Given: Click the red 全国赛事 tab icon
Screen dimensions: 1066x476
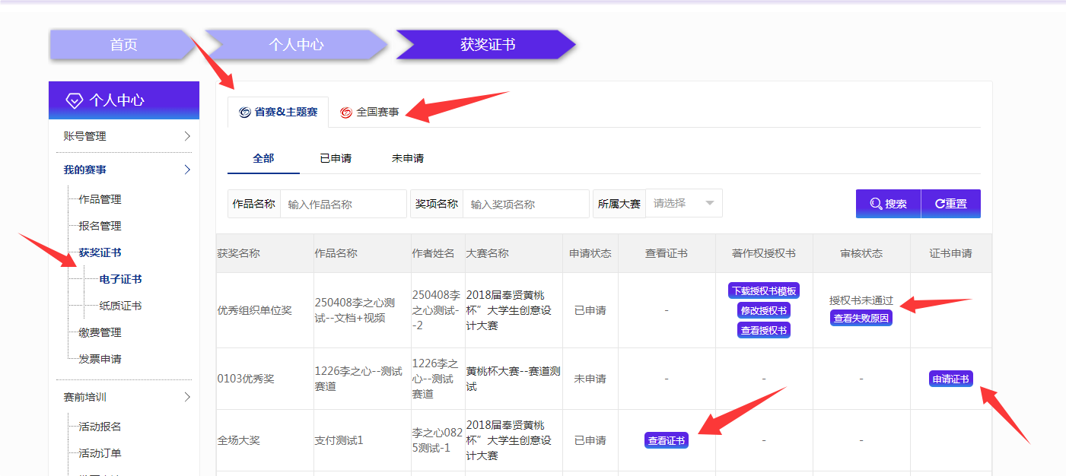Looking at the screenshot, I should 346,113.
